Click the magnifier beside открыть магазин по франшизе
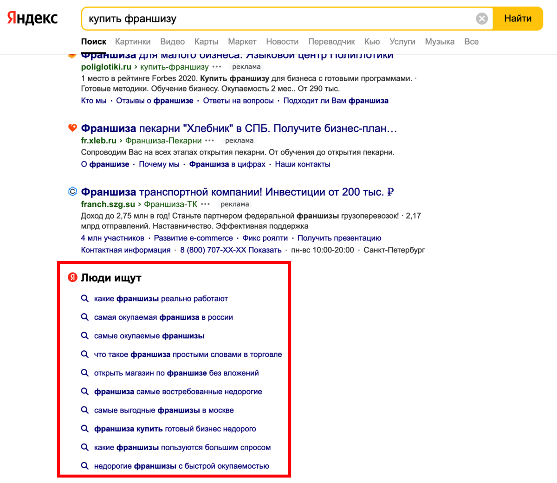This screenshot has width=557, height=483. [84, 373]
